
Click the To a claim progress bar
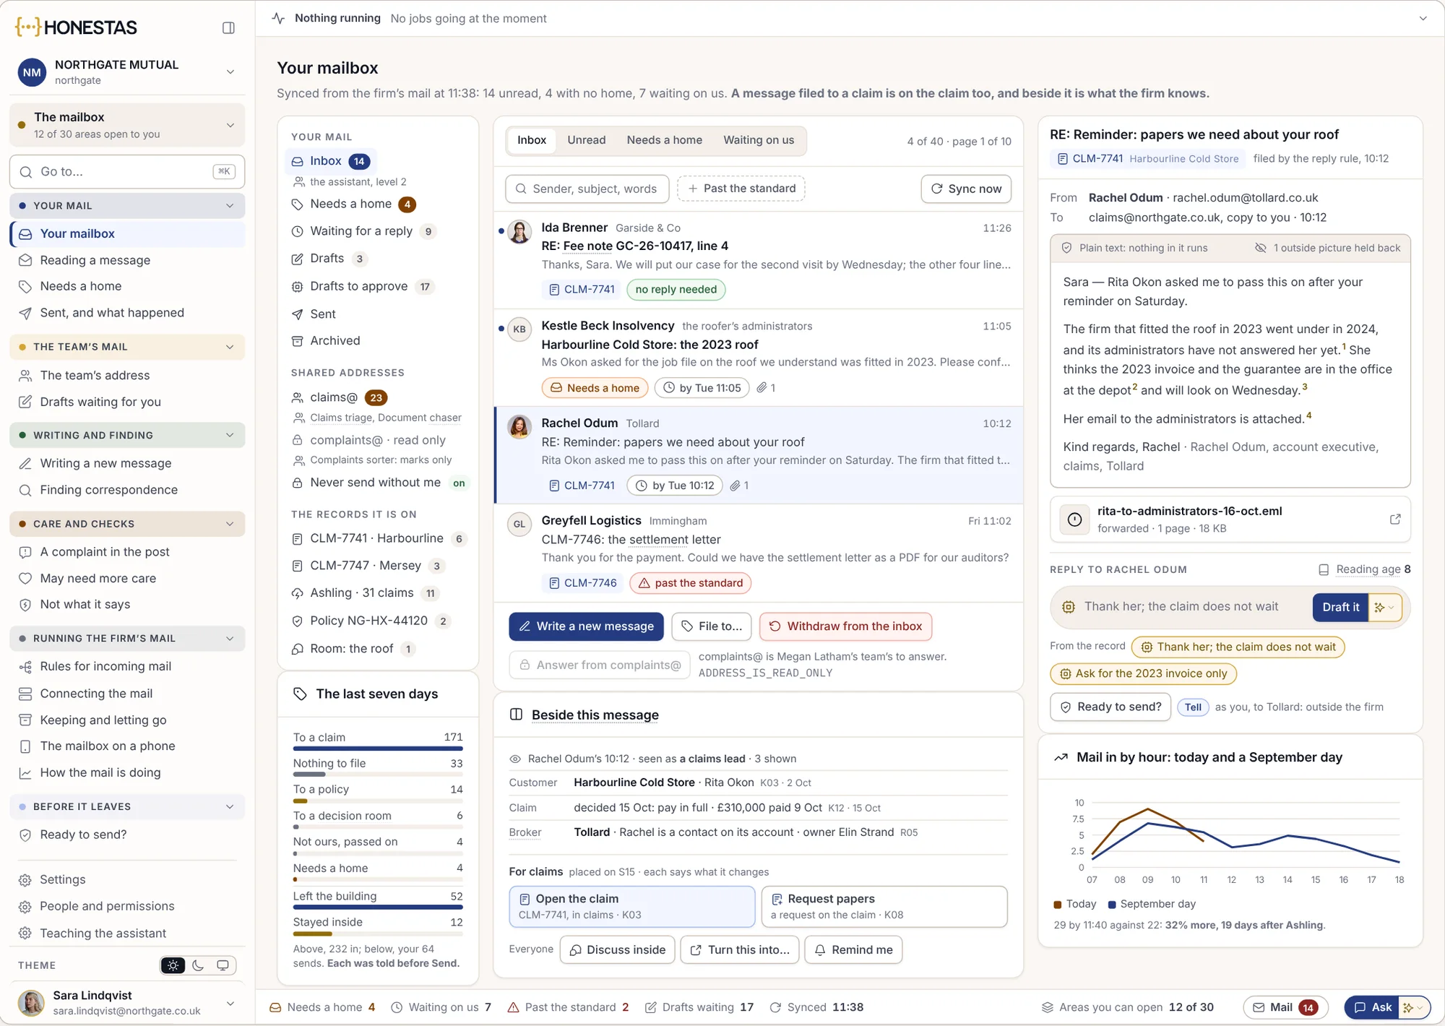pos(378,749)
